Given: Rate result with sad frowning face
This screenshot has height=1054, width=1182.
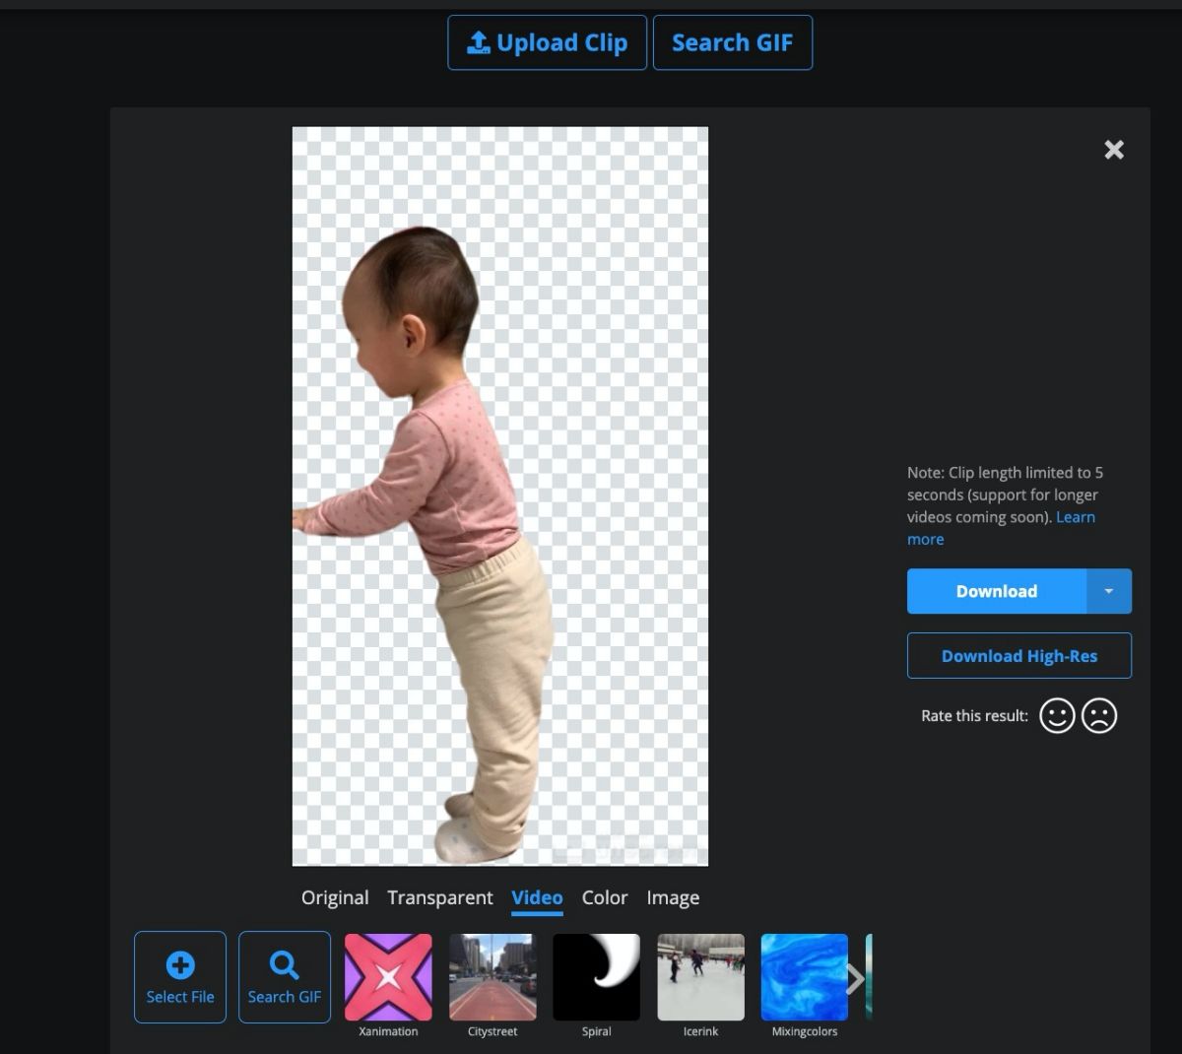Looking at the screenshot, I should tap(1099, 715).
